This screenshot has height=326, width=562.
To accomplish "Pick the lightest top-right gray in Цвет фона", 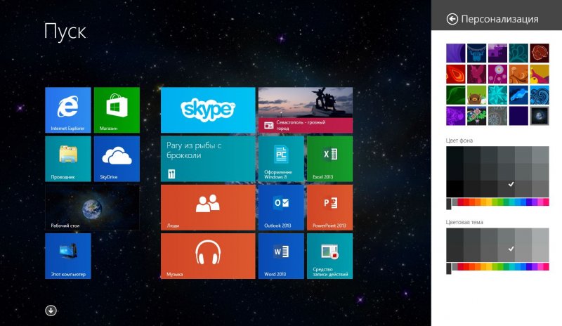I will coord(540,155).
